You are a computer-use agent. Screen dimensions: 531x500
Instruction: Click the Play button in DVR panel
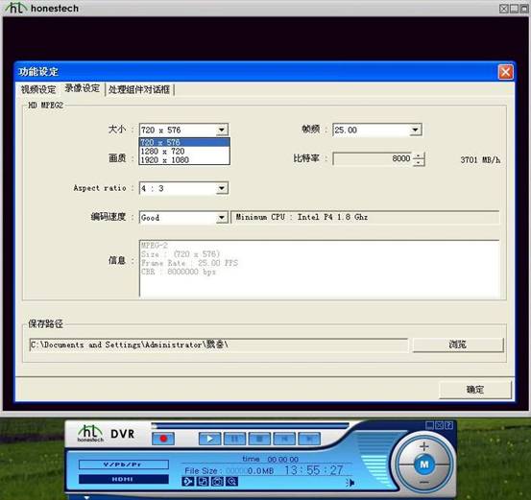pos(209,439)
